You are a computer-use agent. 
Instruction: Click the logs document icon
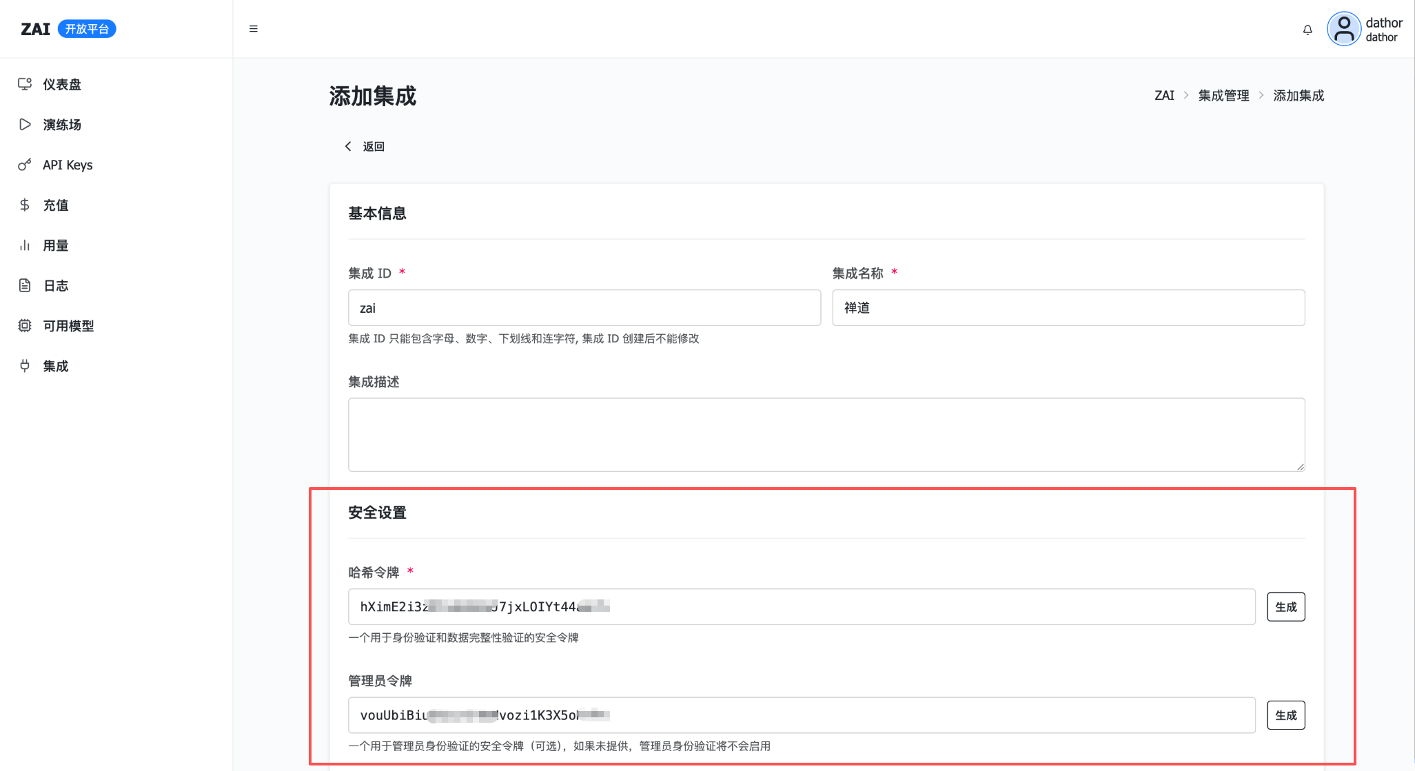(25, 285)
